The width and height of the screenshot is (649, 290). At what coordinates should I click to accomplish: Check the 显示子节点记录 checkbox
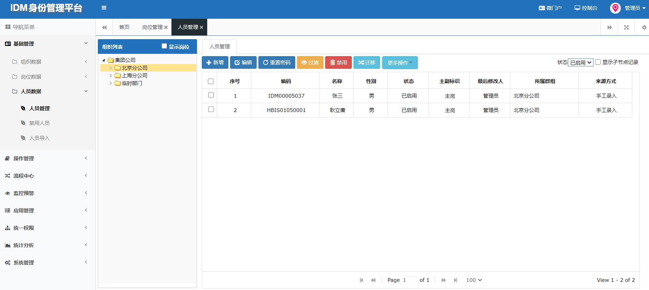coord(598,62)
